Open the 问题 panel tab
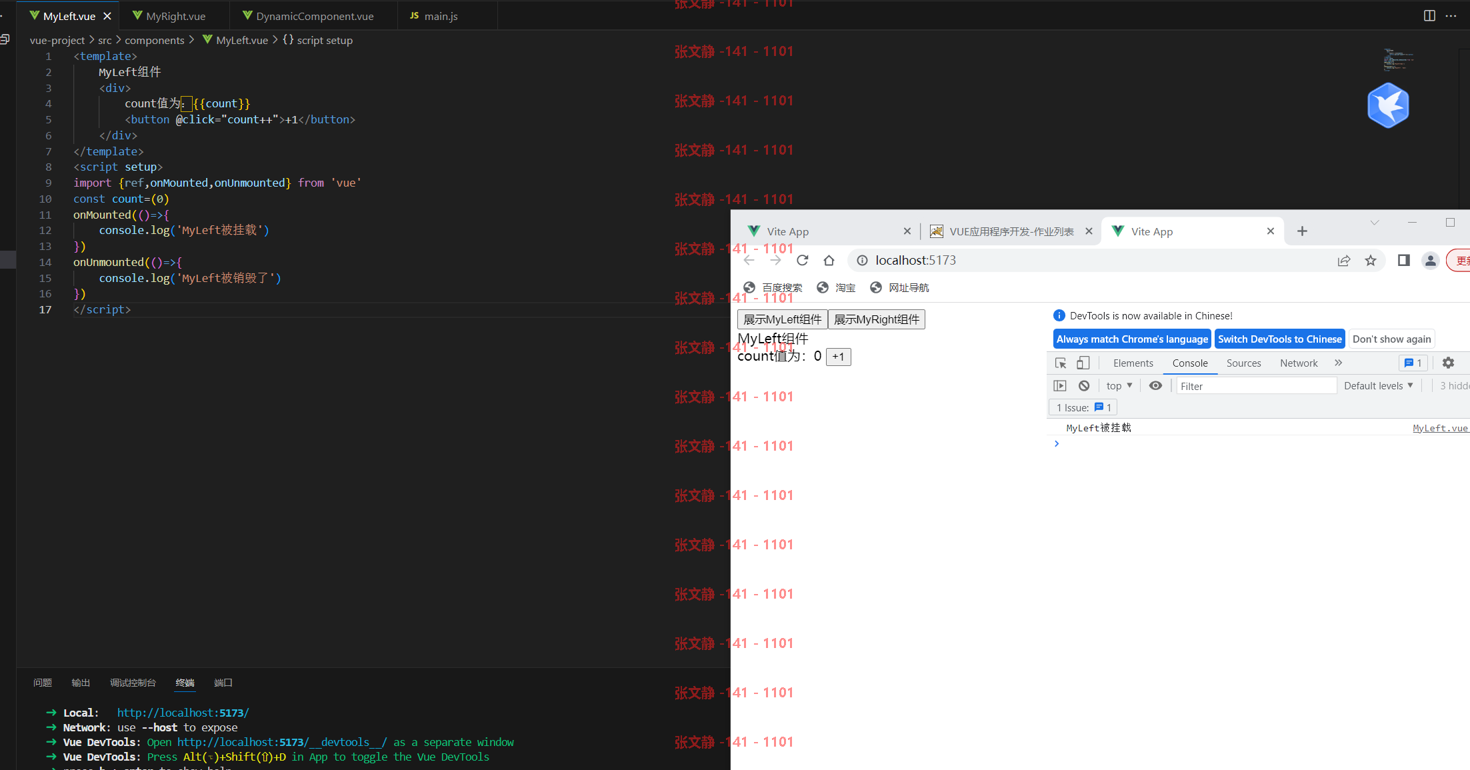 tap(43, 683)
